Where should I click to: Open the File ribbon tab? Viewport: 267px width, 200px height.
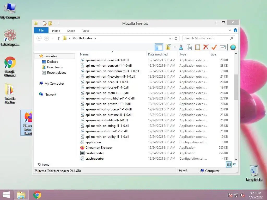click(x=41, y=30)
